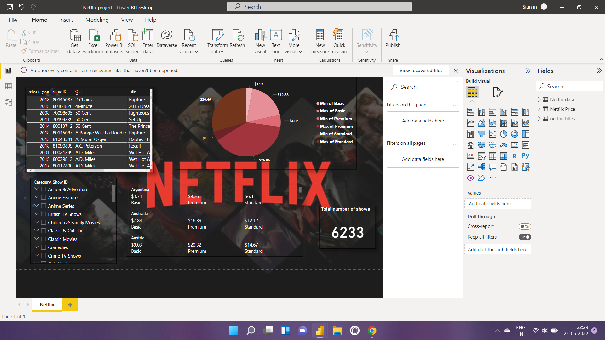Insert a Python visual
This screenshot has height=340, width=605.
526,156
